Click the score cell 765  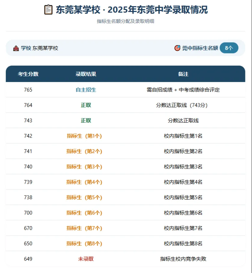coord(28,90)
